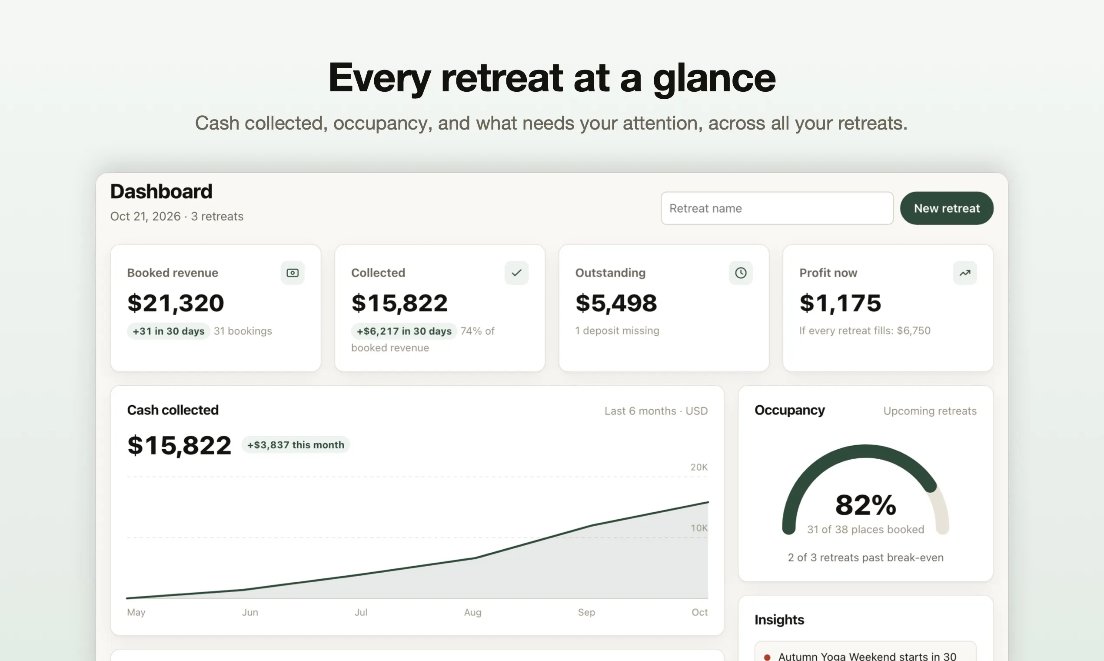
Task: Click the +31 in 30 days badge
Action: click(x=168, y=331)
